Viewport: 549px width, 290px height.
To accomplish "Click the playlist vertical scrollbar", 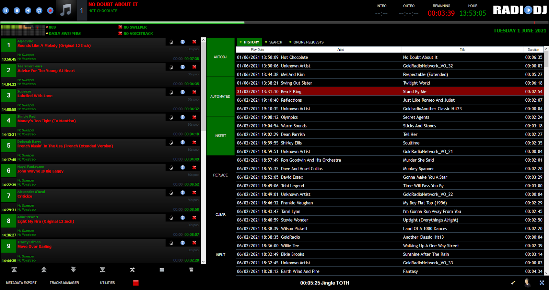I will coord(203,87).
